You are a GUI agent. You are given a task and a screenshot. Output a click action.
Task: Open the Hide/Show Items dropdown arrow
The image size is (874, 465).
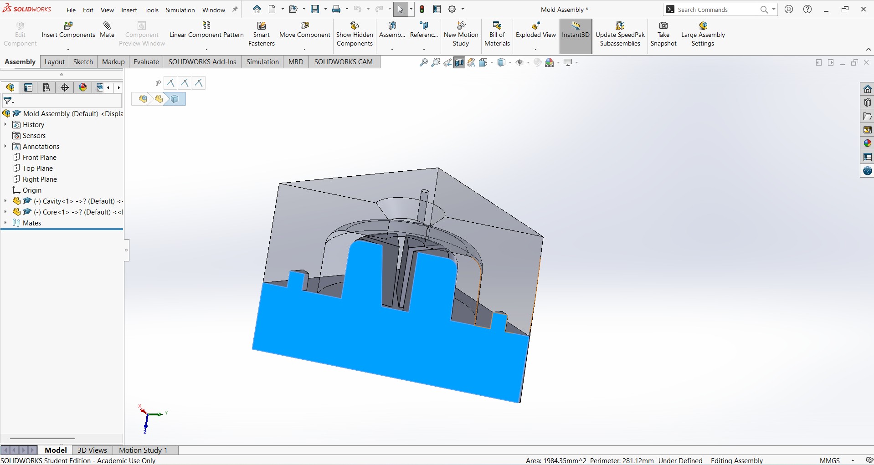click(x=528, y=63)
